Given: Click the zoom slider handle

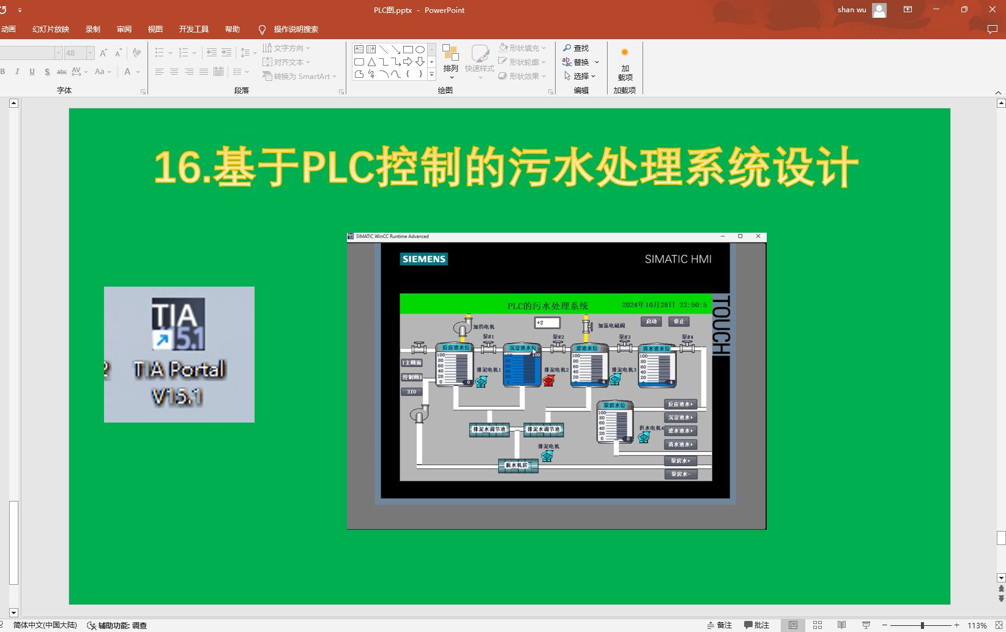Looking at the screenshot, I should click(x=922, y=625).
